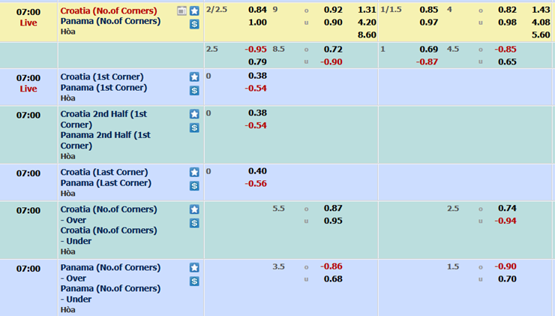Star the Croatia 2nd Half (1st Corner) match

point(194,114)
